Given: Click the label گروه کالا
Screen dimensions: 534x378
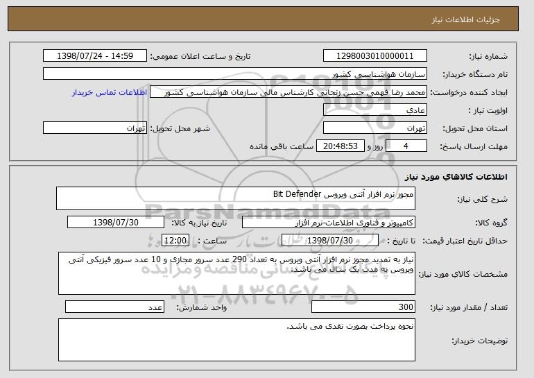Looking at the screenshot, I should 492,223.
